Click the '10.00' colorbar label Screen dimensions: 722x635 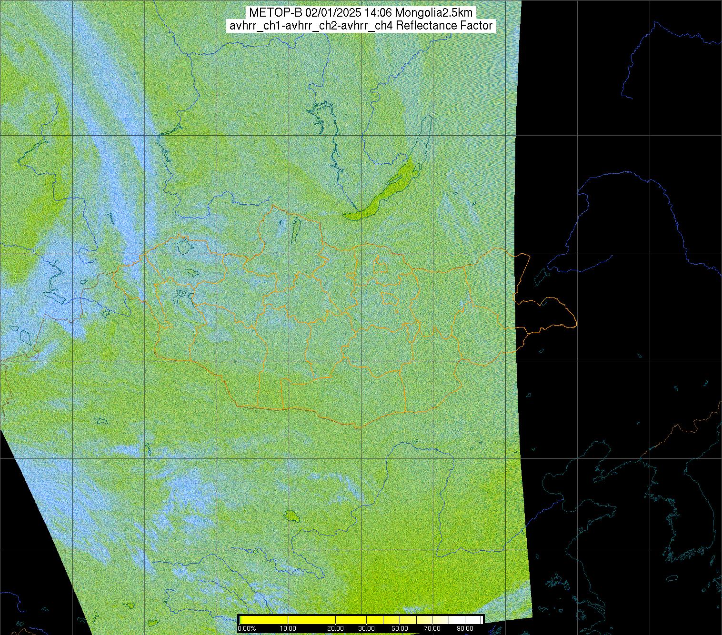tap(288, 629)
